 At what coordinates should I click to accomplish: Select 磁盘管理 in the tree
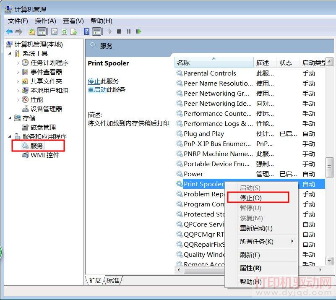[x=43, y=127]
